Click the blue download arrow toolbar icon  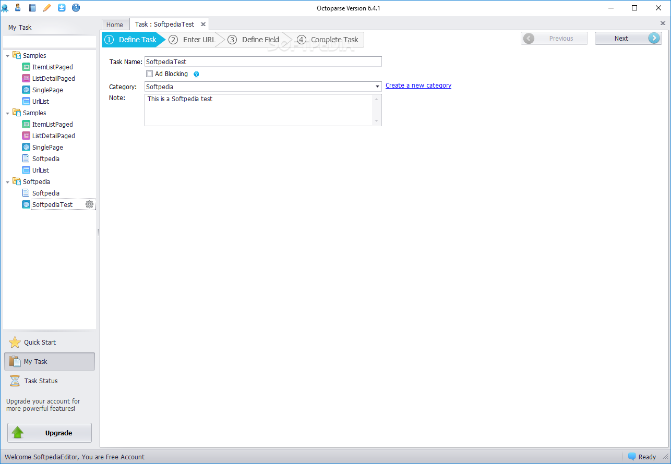(x=62, y=7)
